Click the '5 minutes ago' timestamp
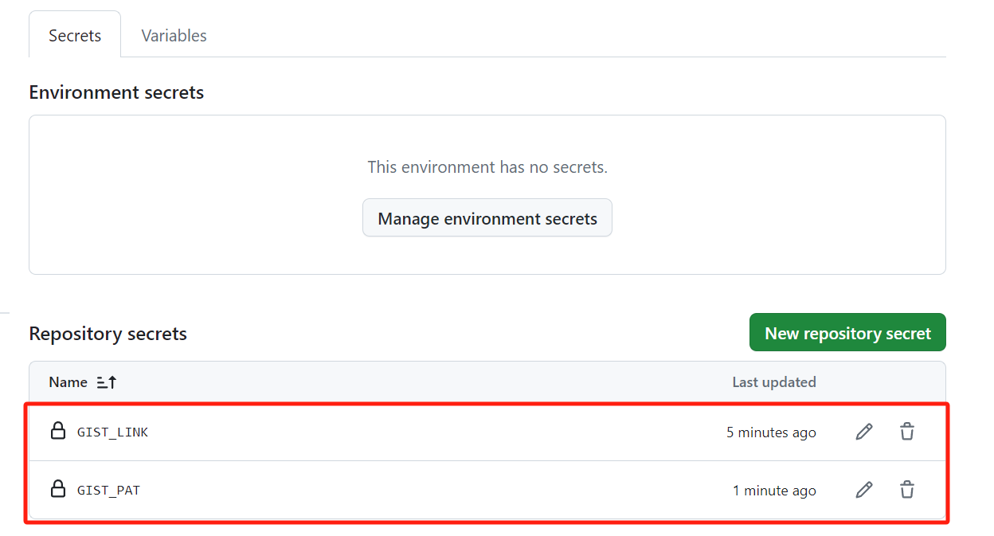Viewport: 994px width, 536px height. [771, 432]
